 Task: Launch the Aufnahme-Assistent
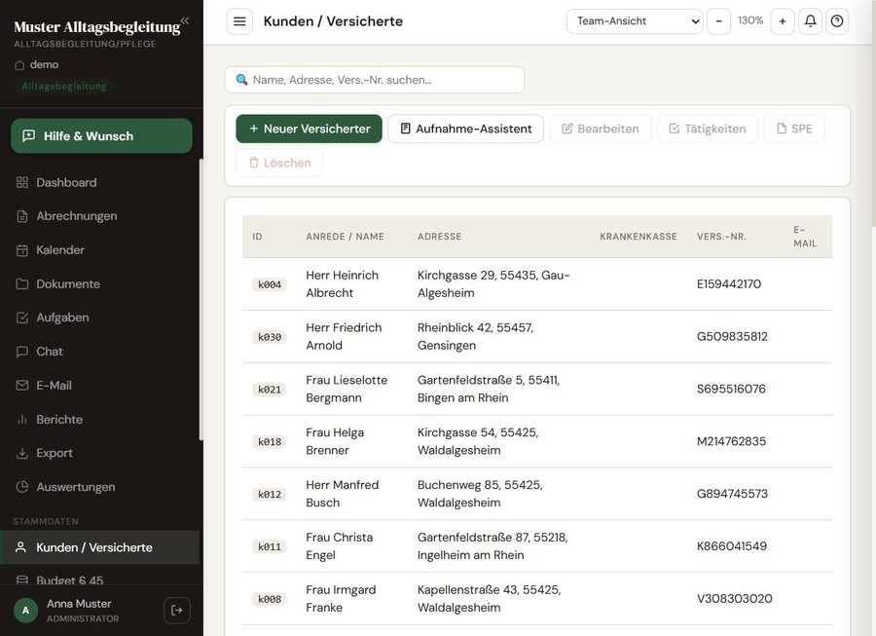pos(466,129)
